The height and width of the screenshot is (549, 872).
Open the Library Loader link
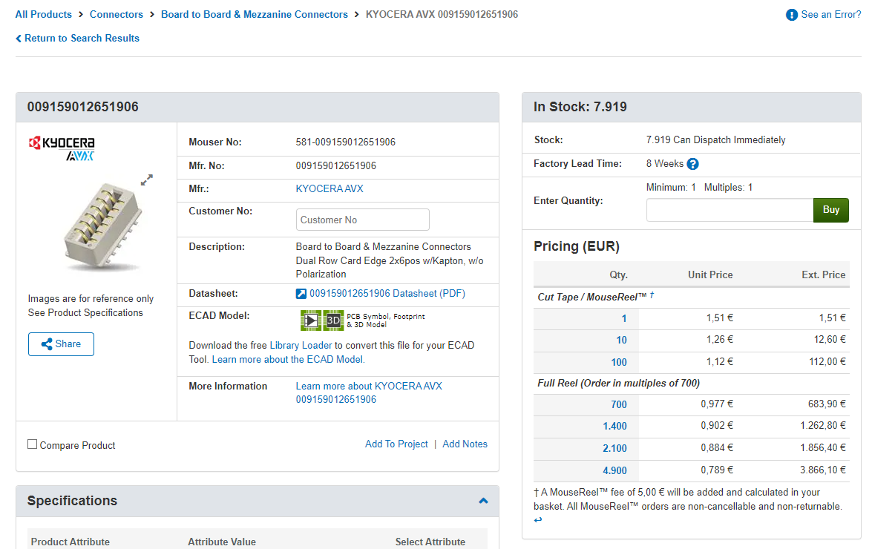click(301, 346)
